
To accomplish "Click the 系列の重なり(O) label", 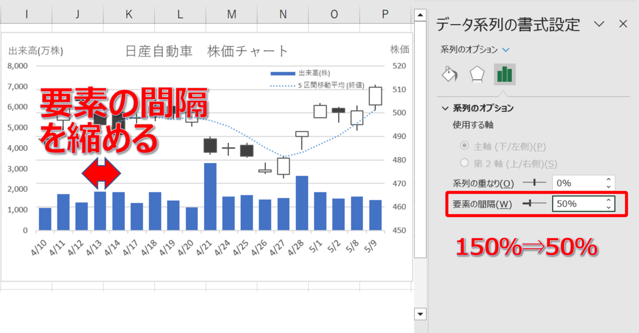I will point(483,183).
